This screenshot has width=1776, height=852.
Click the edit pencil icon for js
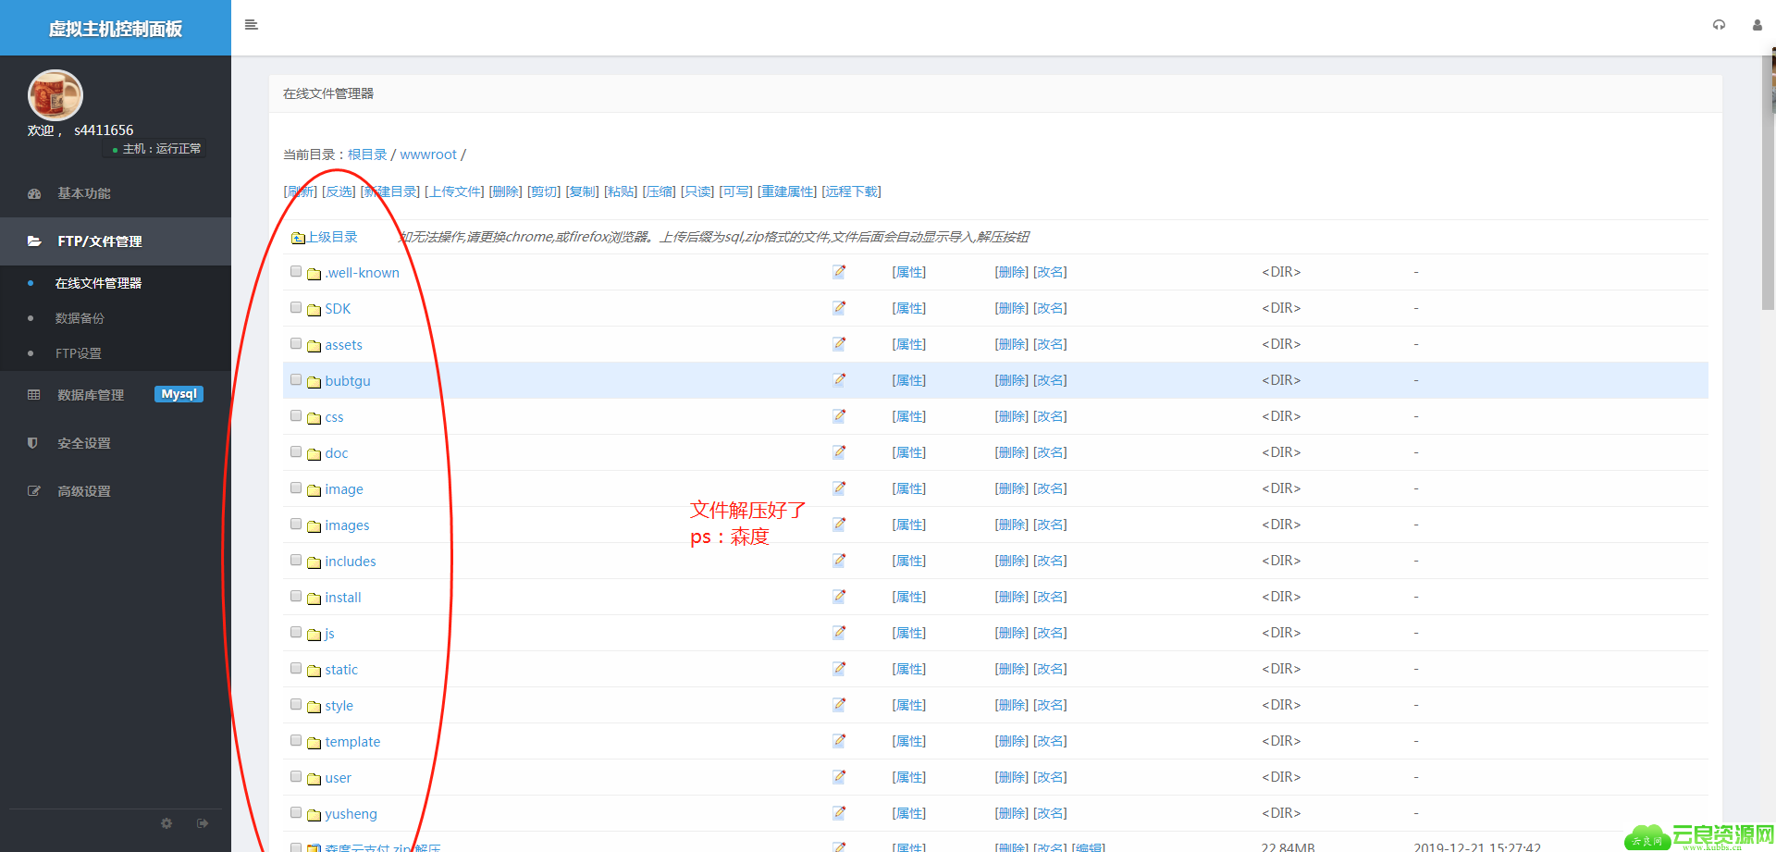pos(839,633)
